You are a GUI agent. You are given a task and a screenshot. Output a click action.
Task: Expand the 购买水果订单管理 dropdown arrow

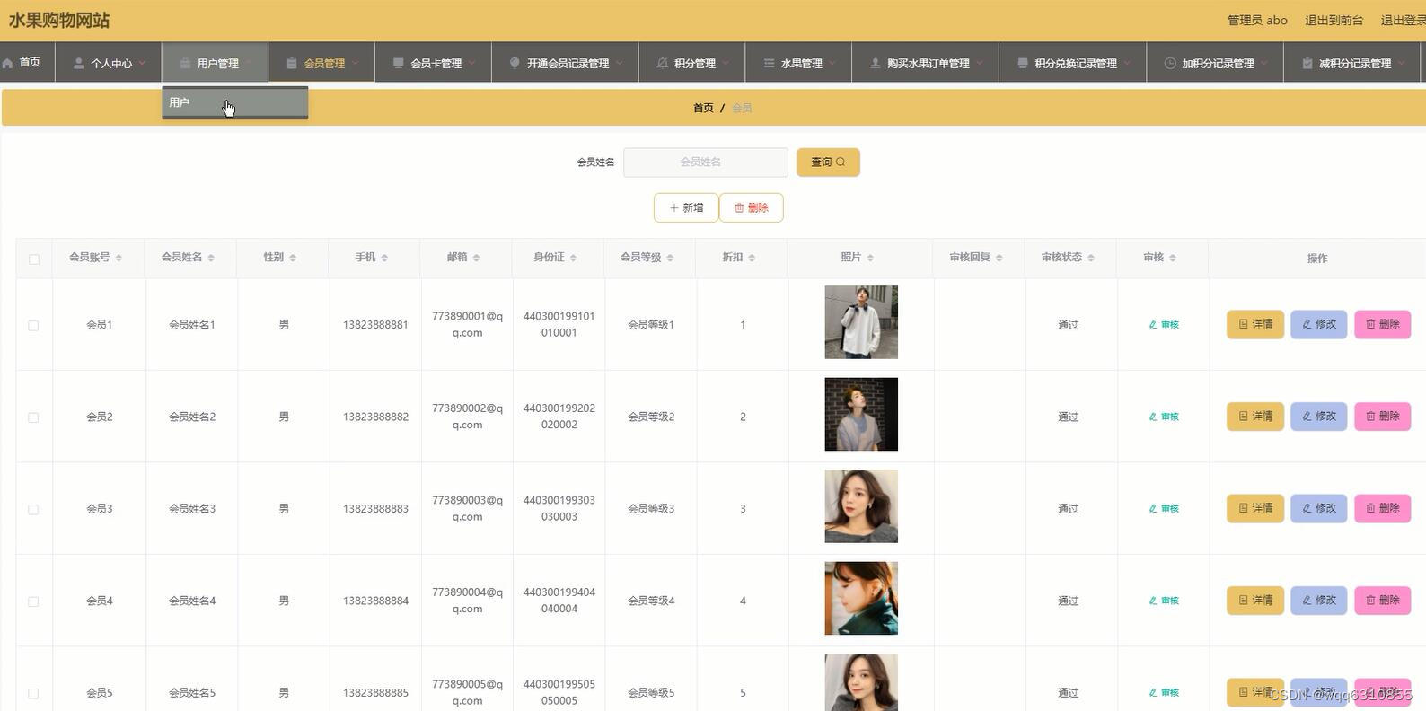(x=980, y=63)
